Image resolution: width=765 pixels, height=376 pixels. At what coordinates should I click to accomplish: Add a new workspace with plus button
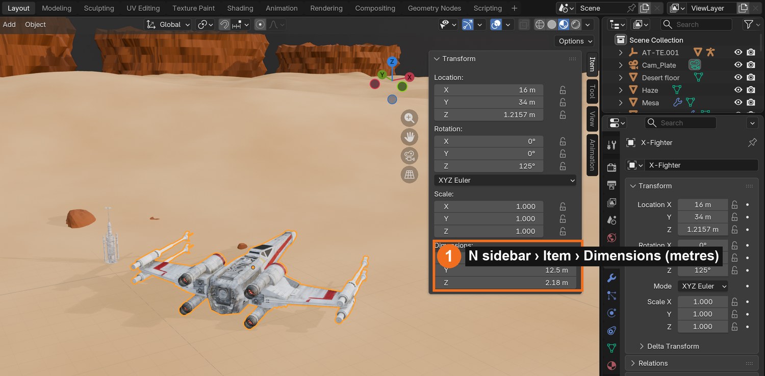[514, 8]
